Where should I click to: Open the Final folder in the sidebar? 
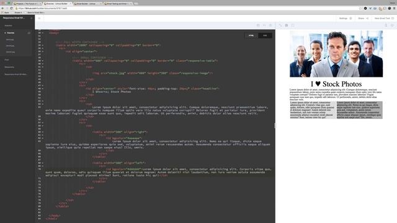tap(7, 60)
